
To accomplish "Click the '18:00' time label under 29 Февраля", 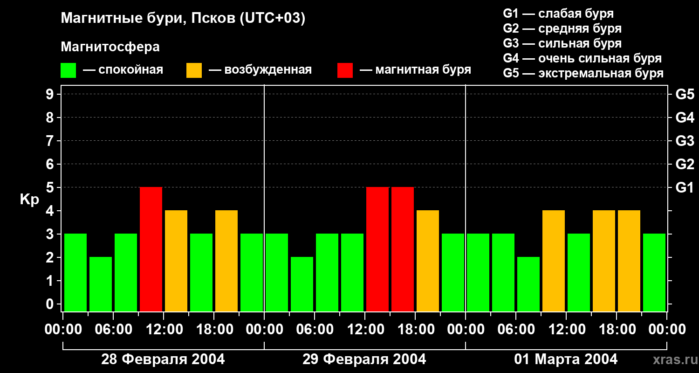I will (x=415, y=330).
